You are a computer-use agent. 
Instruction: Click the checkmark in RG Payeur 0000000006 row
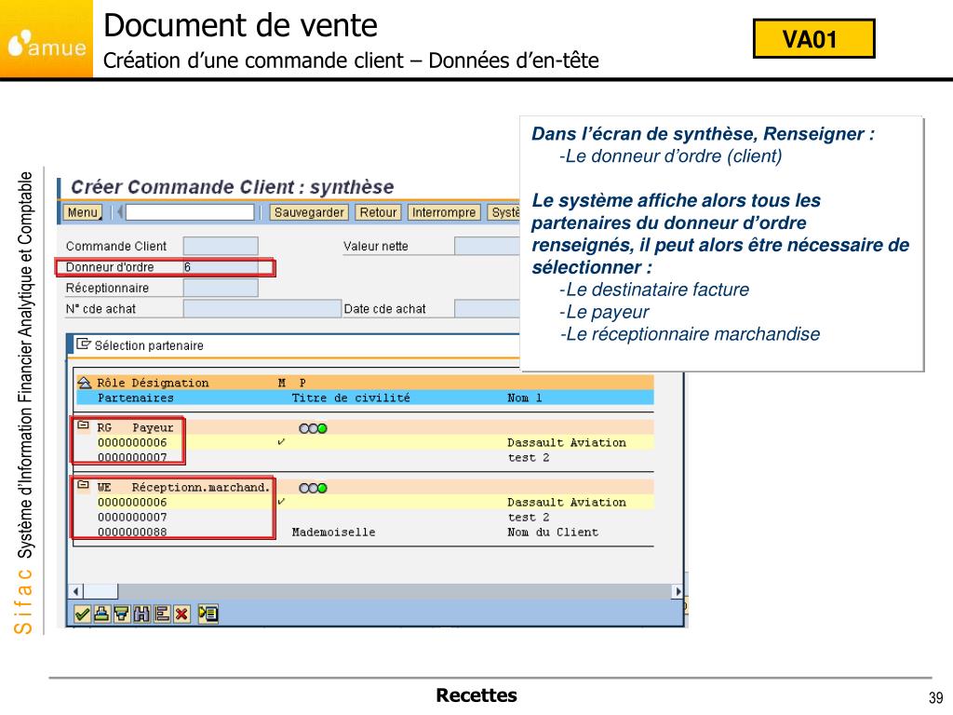point(281,442)
